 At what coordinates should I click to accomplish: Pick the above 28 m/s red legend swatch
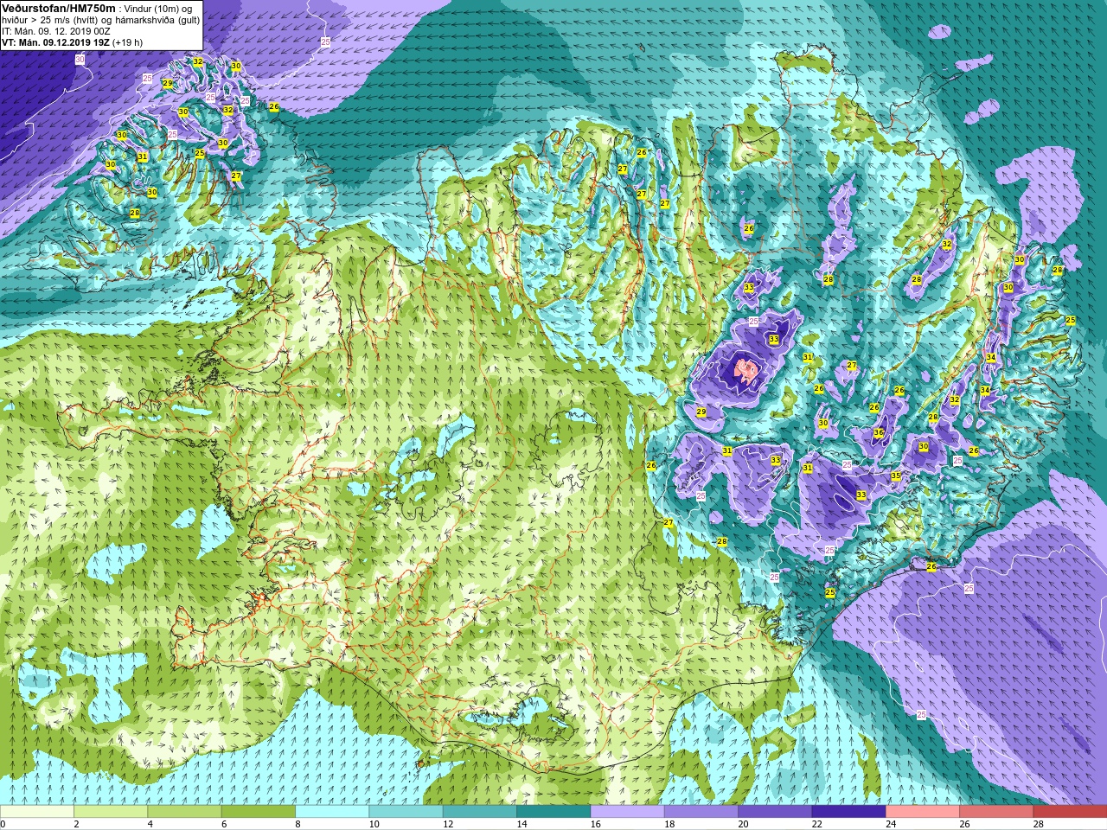[1070, 812]
